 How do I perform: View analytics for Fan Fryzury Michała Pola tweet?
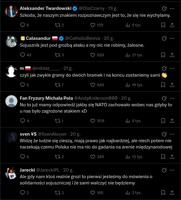[x=128, y=121]
